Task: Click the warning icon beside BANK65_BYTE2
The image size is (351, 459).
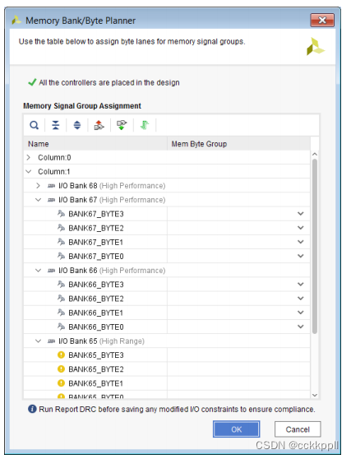Action: click(61, 369)
